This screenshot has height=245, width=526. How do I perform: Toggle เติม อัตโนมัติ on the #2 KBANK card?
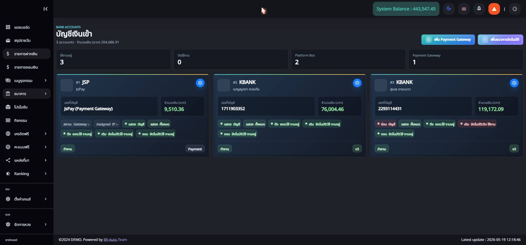(322, 124)
